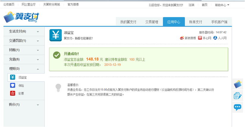Open the 帮助中心 dropdown
The width and height of the screenshot is (245, 127).
coord(222,5)
